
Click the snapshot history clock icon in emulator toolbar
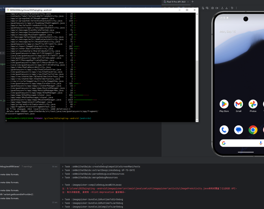click(x=232, y=8)
